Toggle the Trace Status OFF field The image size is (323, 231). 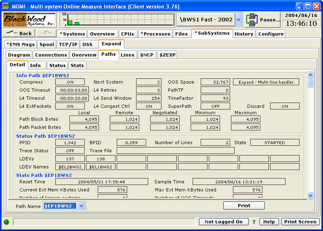tap(70, 151)
